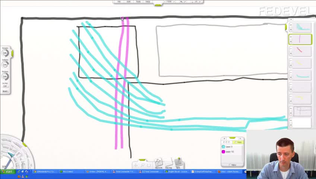This screenshot has height=179, width=316.
Task: Click the 30% tool size indicator
Action: 4,167
